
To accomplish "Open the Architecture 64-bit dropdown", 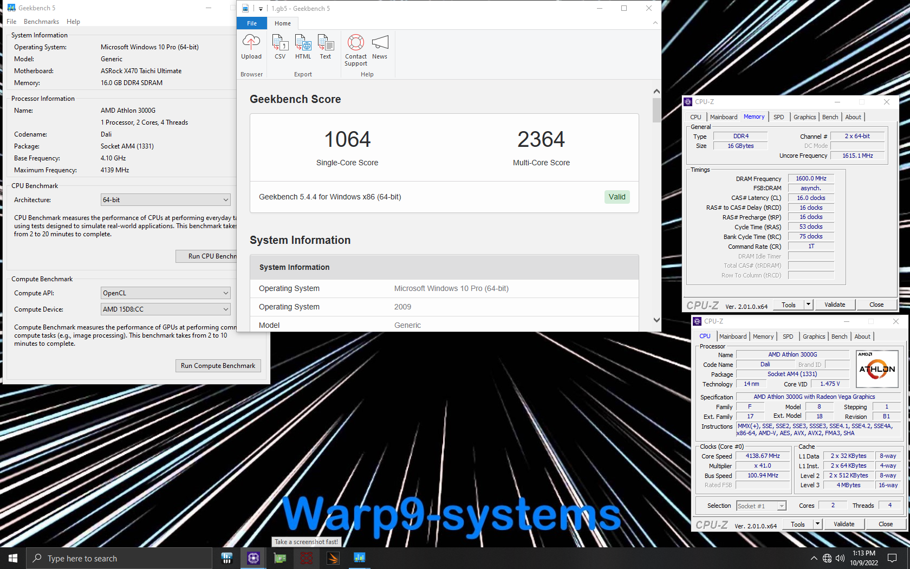I will (165, 200).
